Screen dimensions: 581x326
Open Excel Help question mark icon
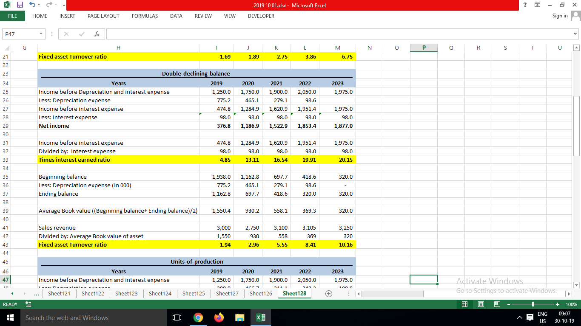525,5
